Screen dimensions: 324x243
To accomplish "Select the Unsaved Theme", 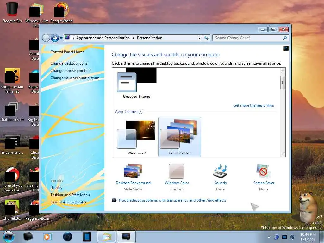I will click(137, 84).
